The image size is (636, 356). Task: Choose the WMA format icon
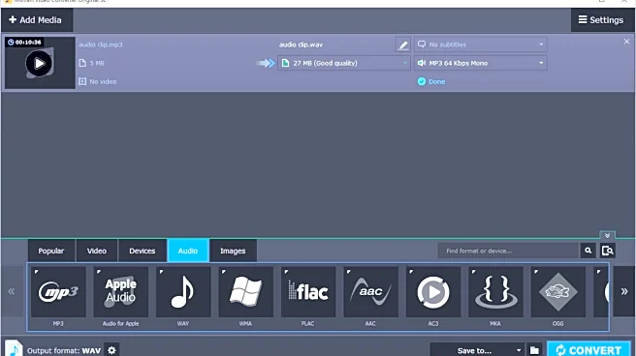pos(245,292)
